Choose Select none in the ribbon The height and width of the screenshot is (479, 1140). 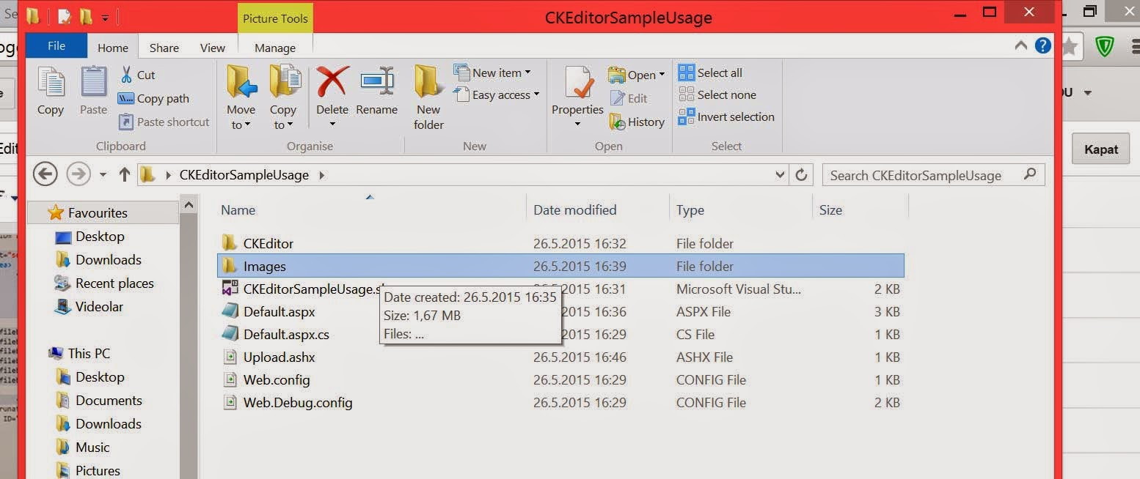(x=717, y=94)
